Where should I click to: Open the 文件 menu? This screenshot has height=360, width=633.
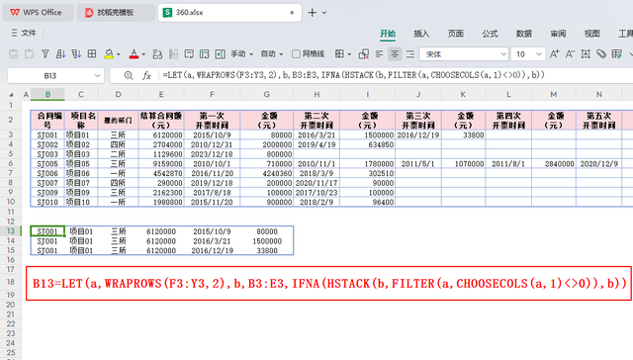coord(24,33)
